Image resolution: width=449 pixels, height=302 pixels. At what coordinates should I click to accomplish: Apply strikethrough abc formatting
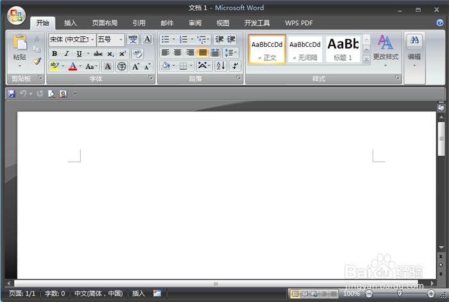click(98, 53)
